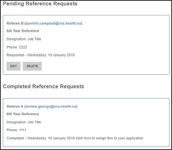Screen dimensions: 172x150
Task: Click the Phone: 2222 line
Action: (17, 47)
